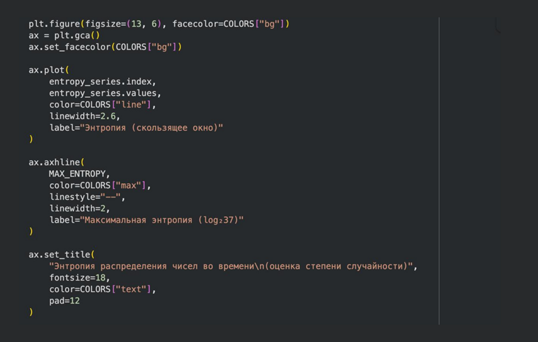The height and width of the screenshot is (342, 538).
Task: Place cursor on the fontsize=18 argument
Action: (x=80, y=278)
